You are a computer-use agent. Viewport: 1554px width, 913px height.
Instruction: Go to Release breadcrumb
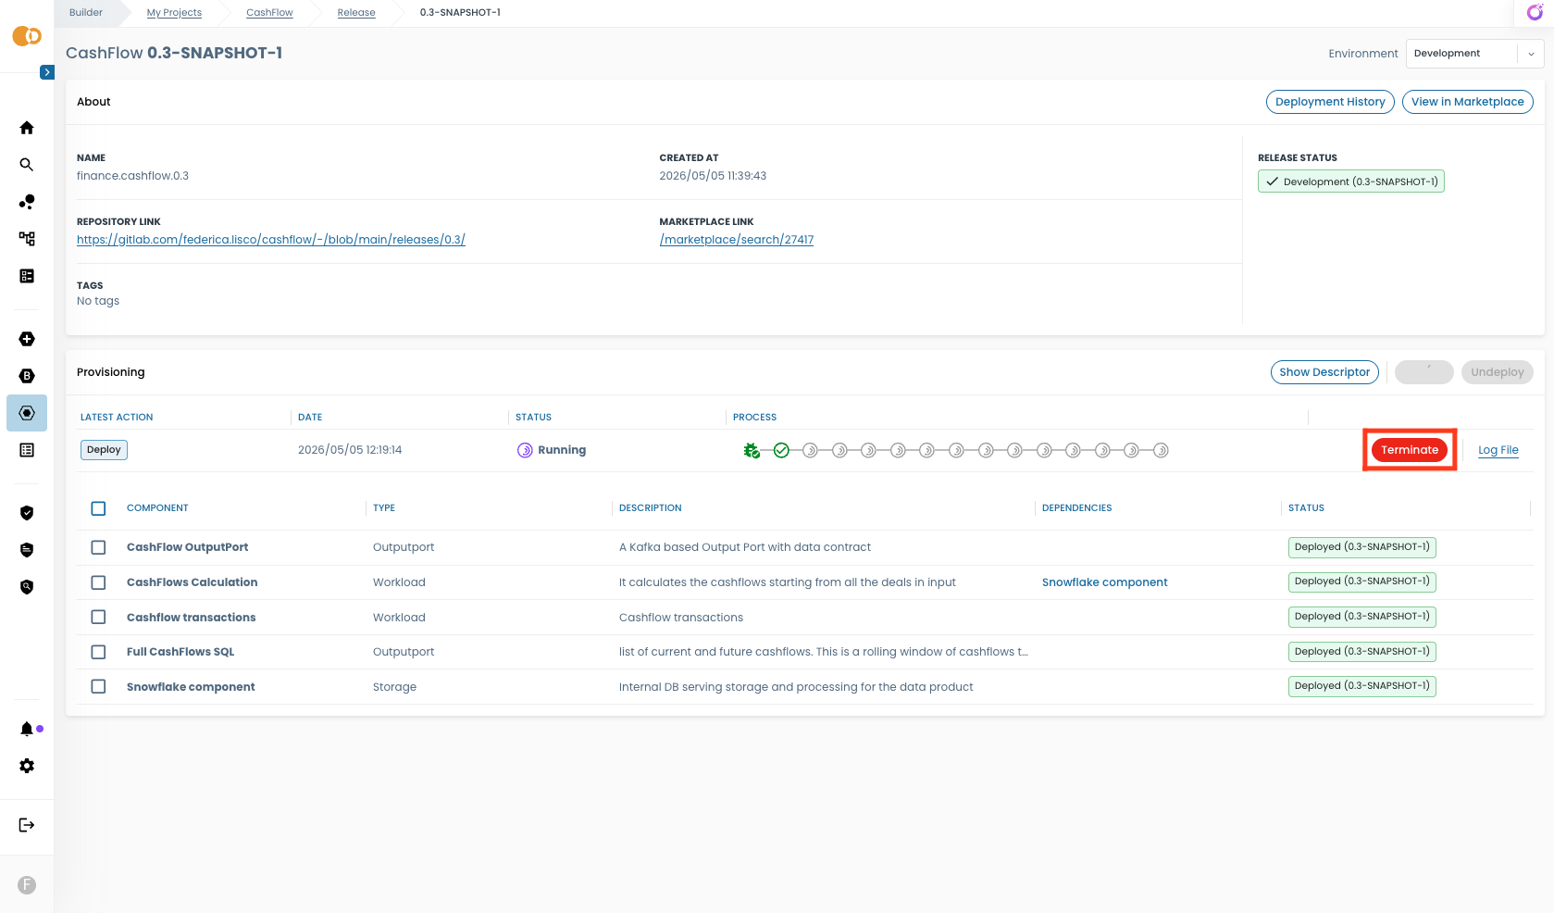point(356,13)
